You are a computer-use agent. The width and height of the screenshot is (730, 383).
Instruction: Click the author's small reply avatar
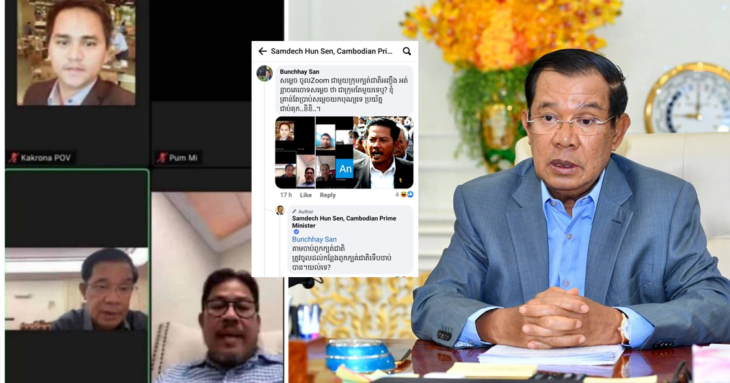pos(280,210)
